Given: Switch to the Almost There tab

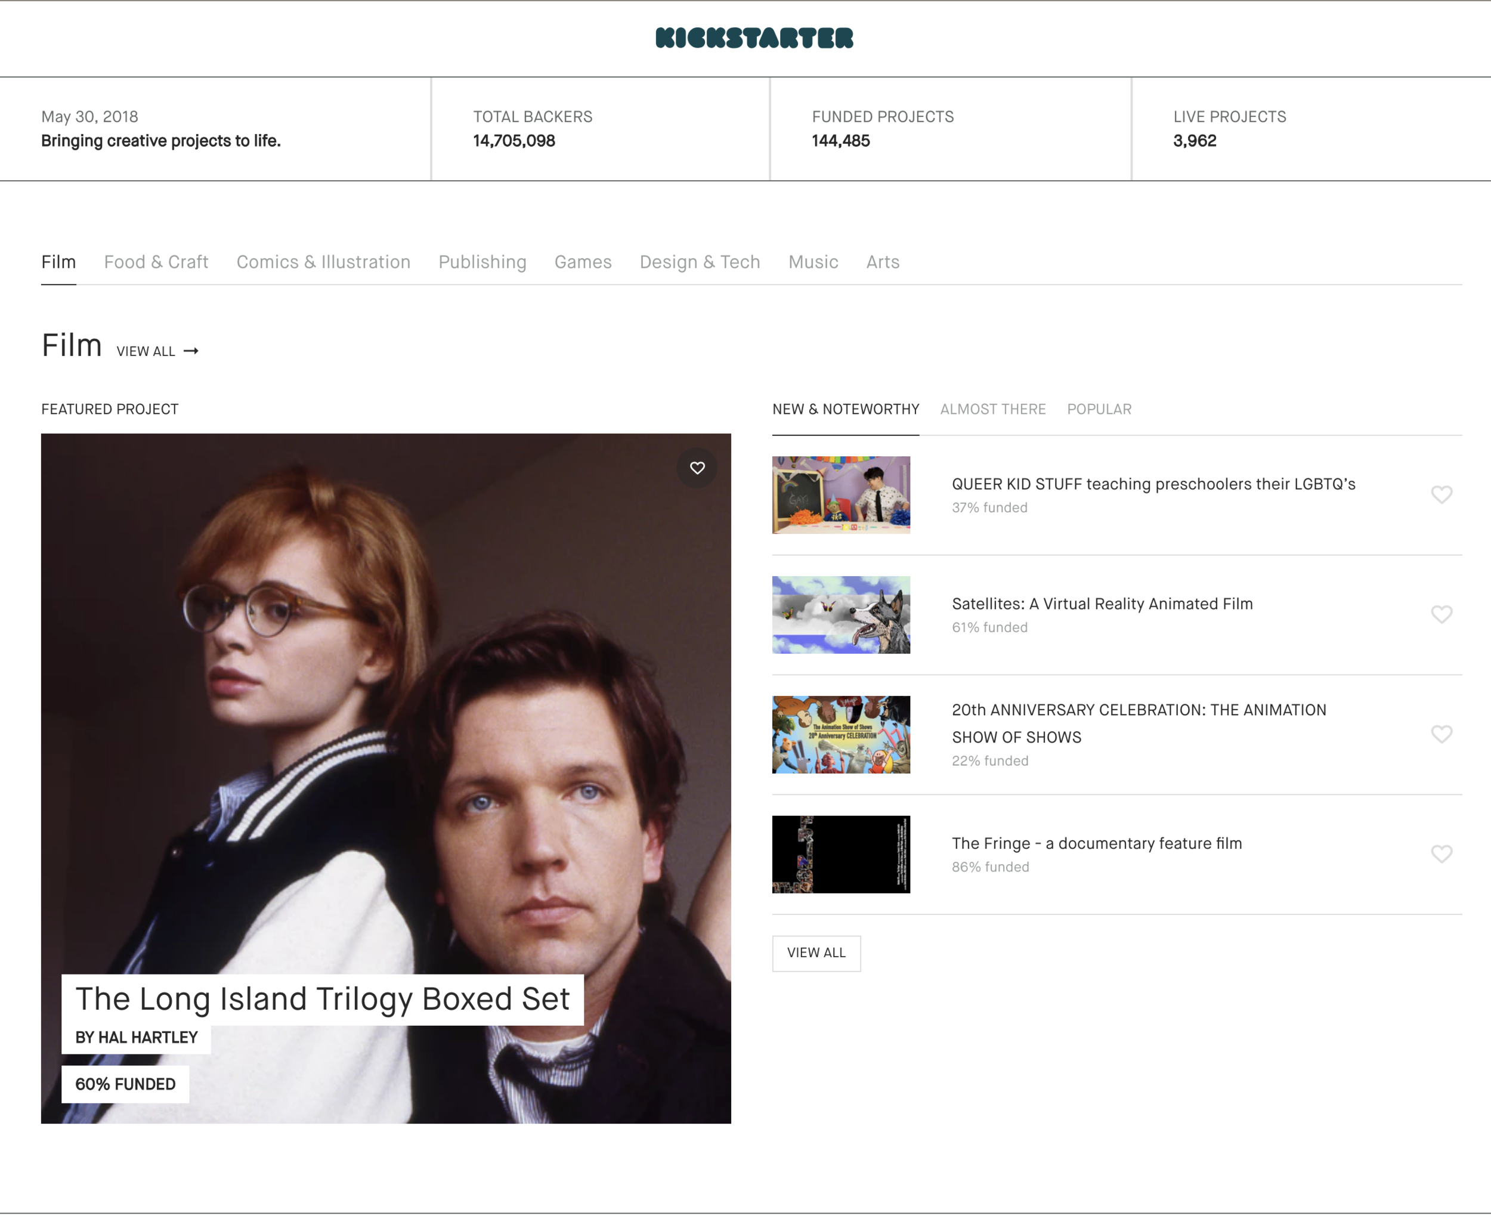Looking at the screenshot, I should [992, 409].
